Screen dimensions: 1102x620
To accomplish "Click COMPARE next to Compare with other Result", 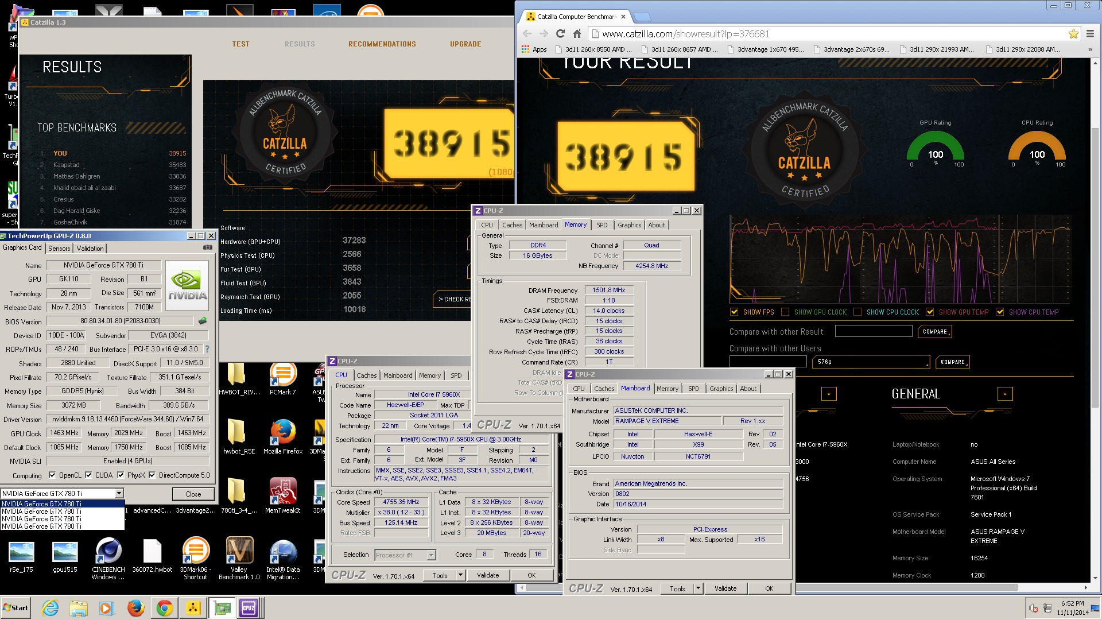I will 935,331.
